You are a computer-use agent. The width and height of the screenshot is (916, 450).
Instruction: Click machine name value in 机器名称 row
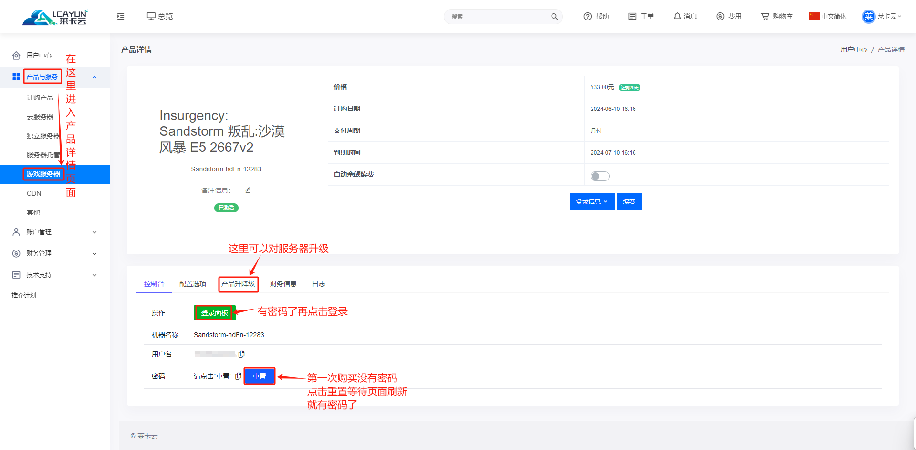pos(229,335)
